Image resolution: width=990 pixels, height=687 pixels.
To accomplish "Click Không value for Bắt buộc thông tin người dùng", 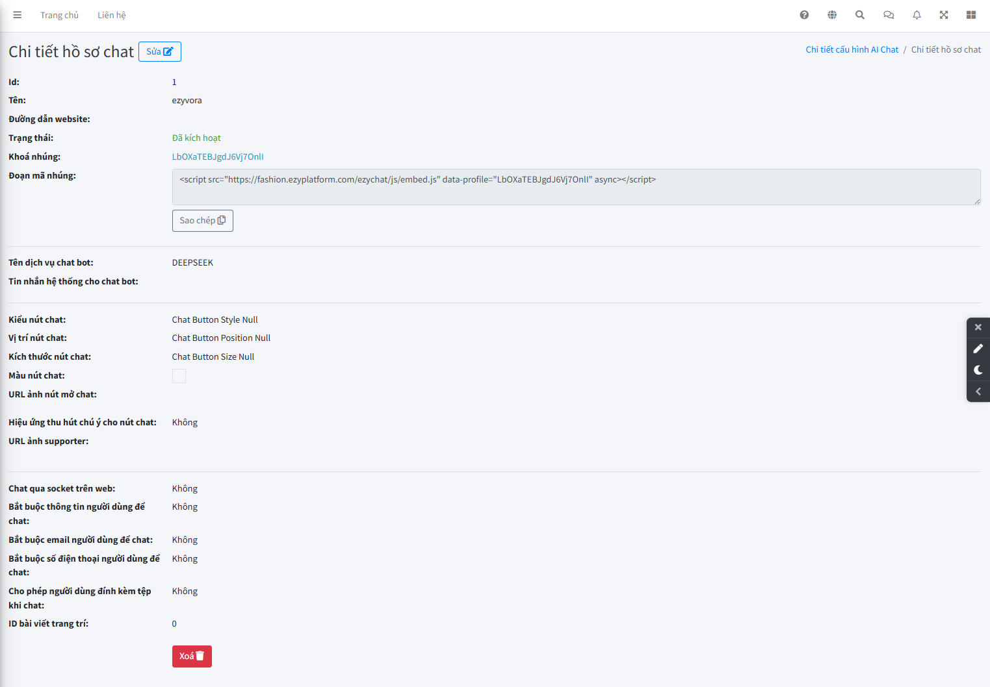I will coord(185,506).
